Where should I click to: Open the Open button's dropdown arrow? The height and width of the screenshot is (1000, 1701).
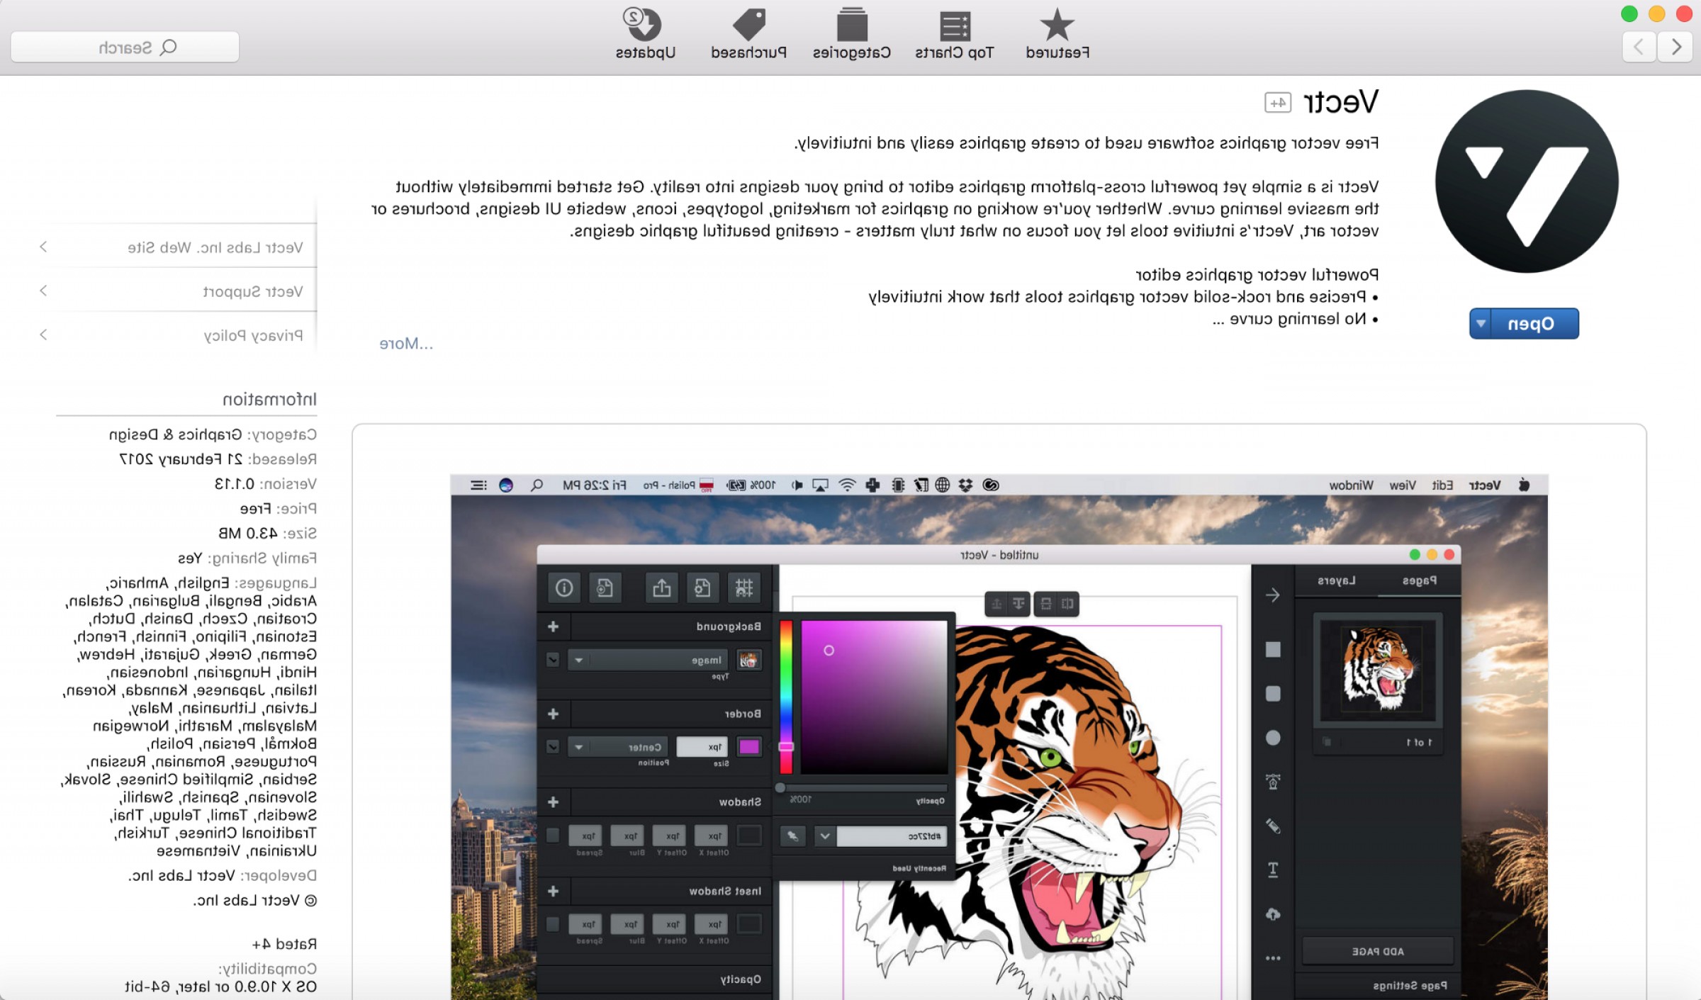point(1480,323)
